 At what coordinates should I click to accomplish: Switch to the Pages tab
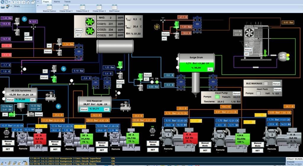click(46, 2)
